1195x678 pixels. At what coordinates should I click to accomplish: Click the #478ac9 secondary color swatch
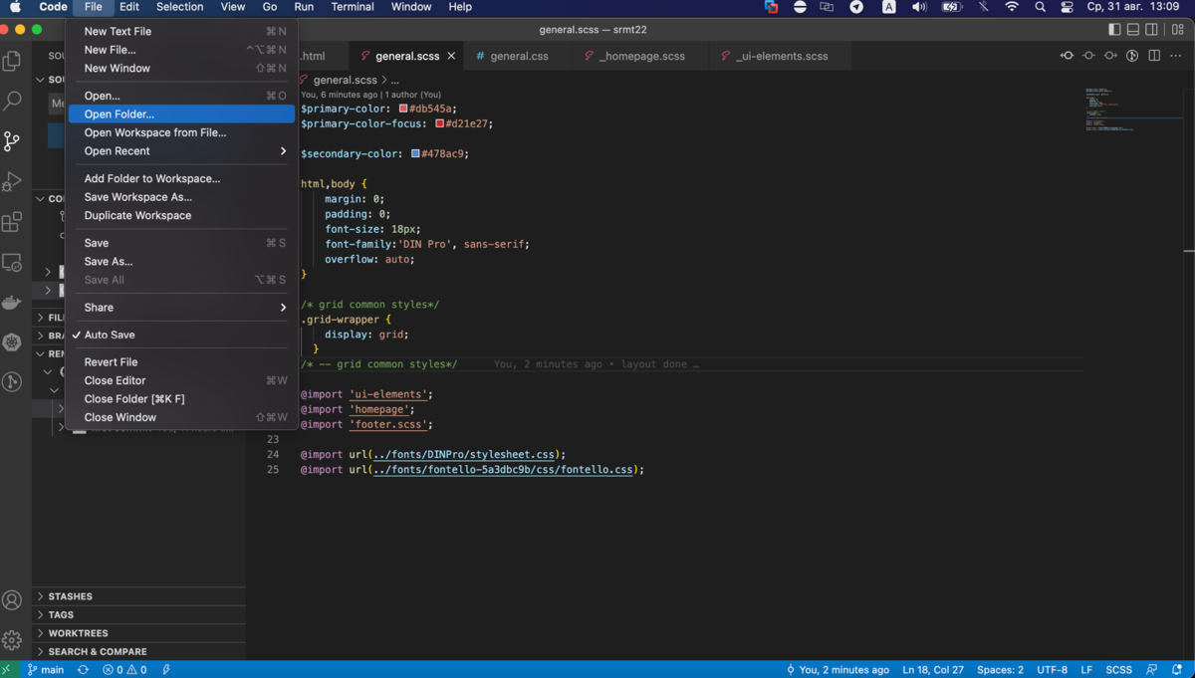(x=415, y=154)
